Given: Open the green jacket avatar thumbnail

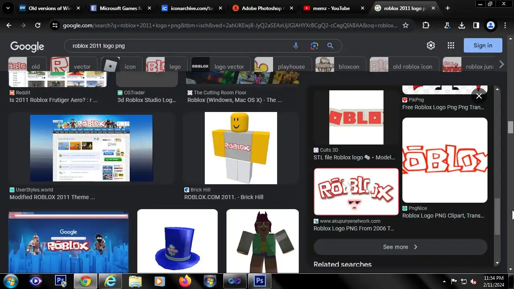Looking at the screenshot, I should coord(263,241).
